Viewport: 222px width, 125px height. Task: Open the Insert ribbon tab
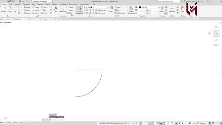point(10,4)
